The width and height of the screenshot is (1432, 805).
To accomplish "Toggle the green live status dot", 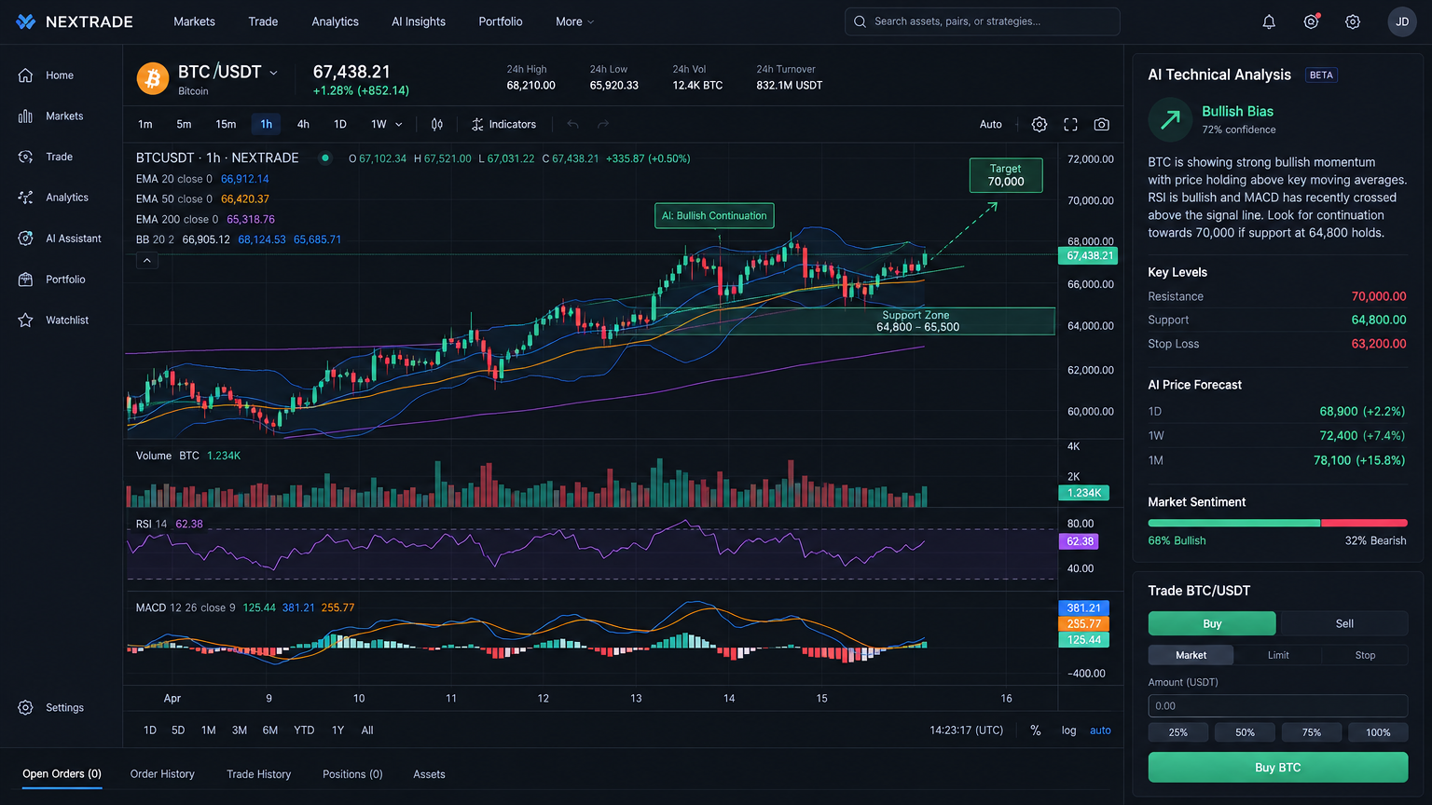I will (325, 158).
